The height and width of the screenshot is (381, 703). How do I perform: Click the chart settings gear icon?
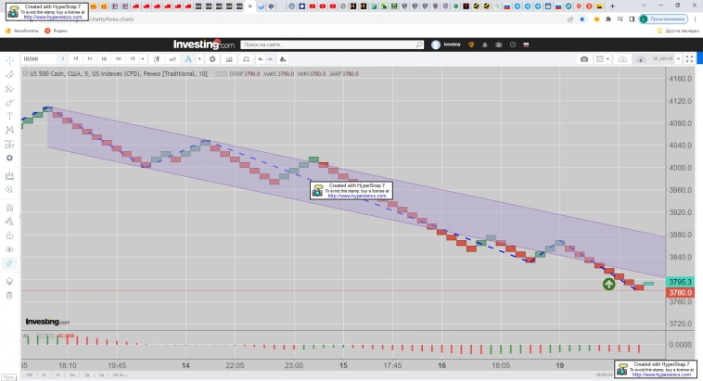coord(212,58)
